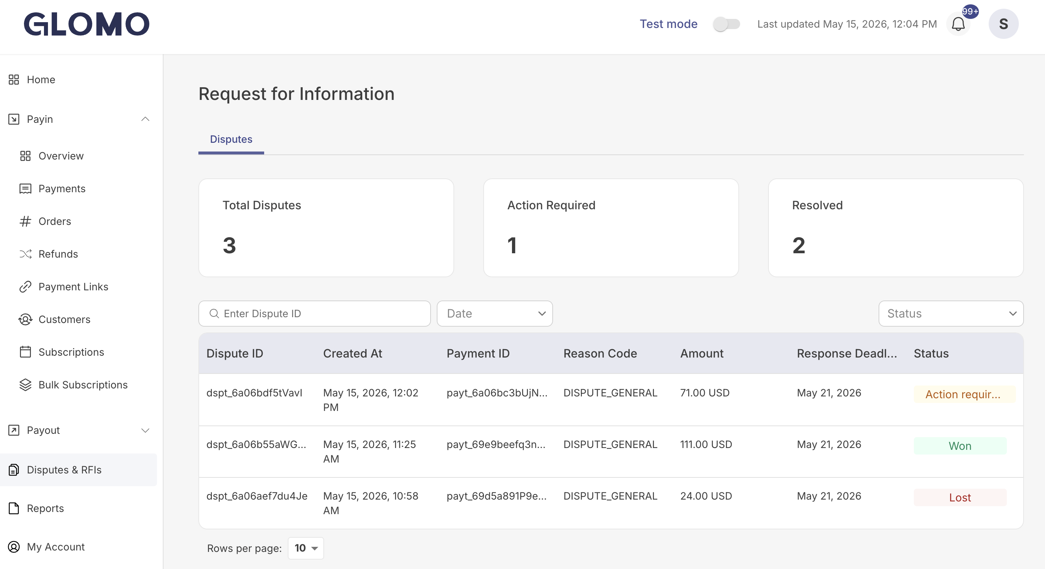Open Overview under Payin
The image size is (1045, 569).
[61, 156]
